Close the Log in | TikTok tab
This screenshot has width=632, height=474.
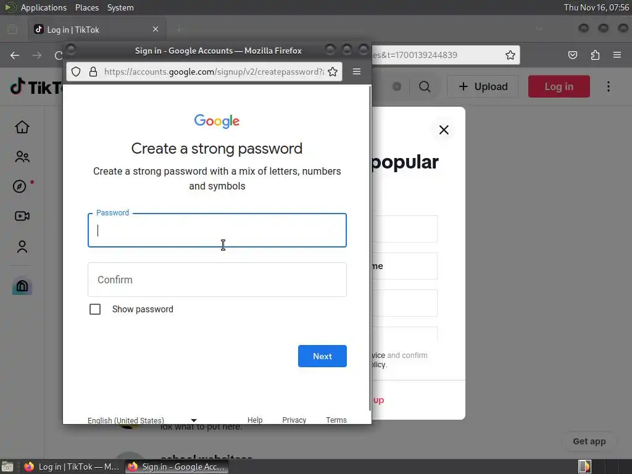tap(156, 29)
